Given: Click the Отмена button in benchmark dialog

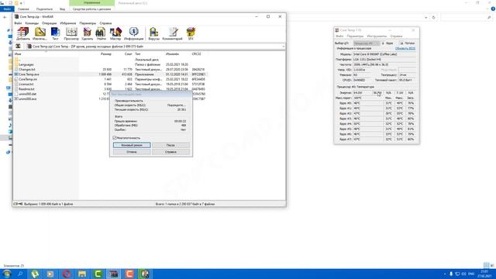Looking at the screenshot, I should tap(132, 152).
